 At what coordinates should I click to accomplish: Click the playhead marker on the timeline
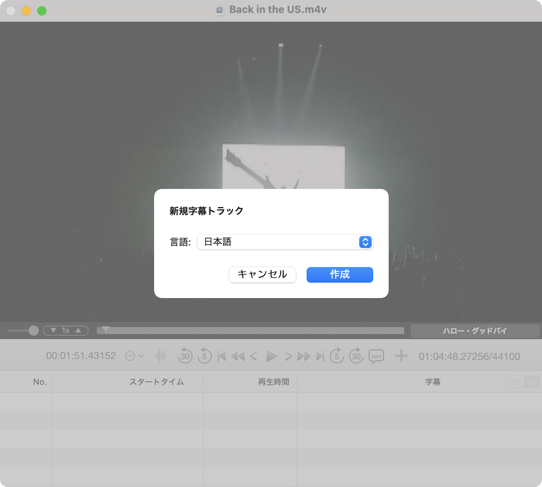tap(106, 330)
